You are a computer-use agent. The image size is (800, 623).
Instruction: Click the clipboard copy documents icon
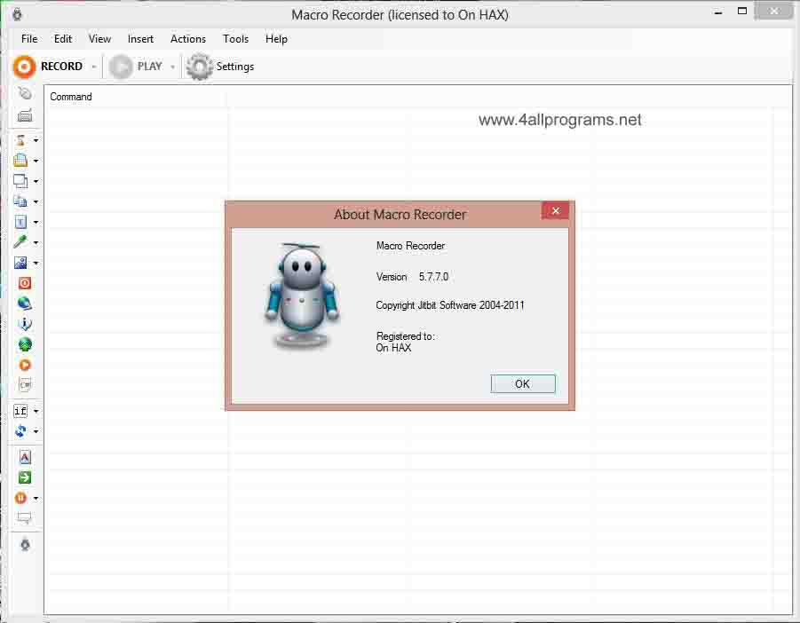click(x=20, y=201)
